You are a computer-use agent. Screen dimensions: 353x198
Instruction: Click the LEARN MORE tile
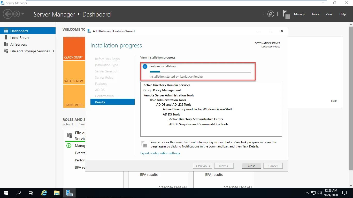(74, 96)
